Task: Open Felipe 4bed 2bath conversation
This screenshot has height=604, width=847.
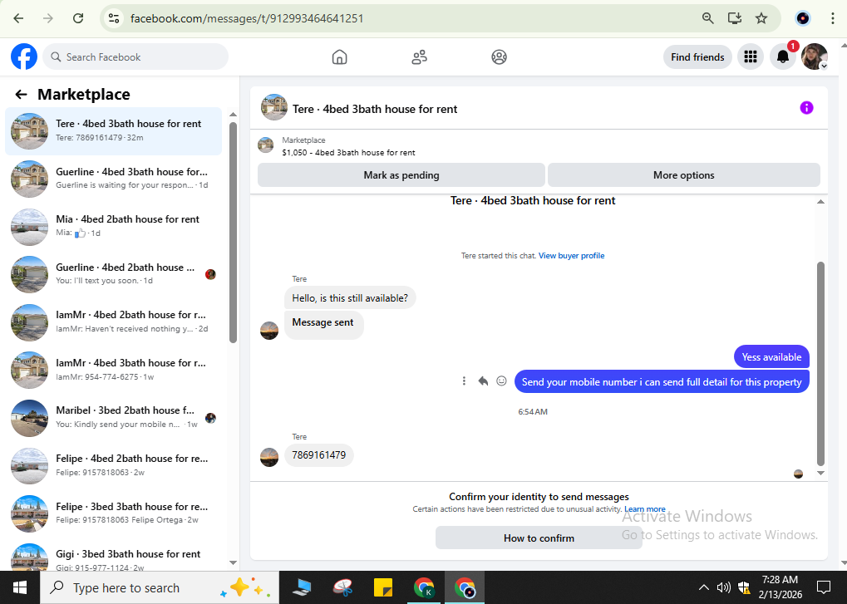Action: (113, 465)
